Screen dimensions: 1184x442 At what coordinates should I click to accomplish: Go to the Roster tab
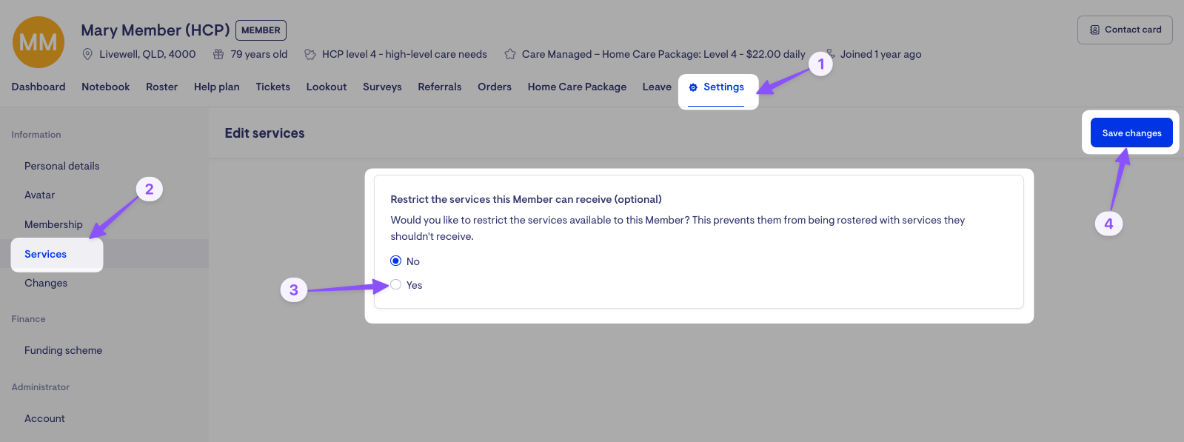pyautogui.click(x=161, y=87)
